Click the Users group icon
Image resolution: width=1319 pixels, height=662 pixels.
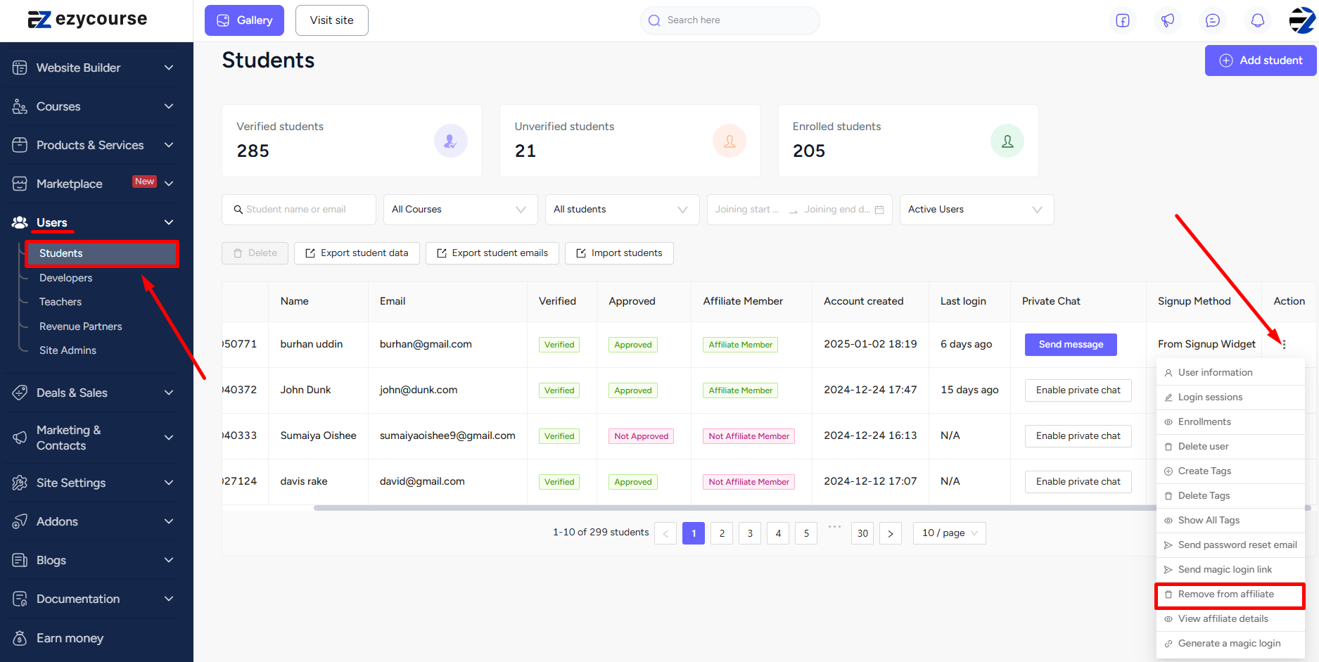(x=20, y=222)
